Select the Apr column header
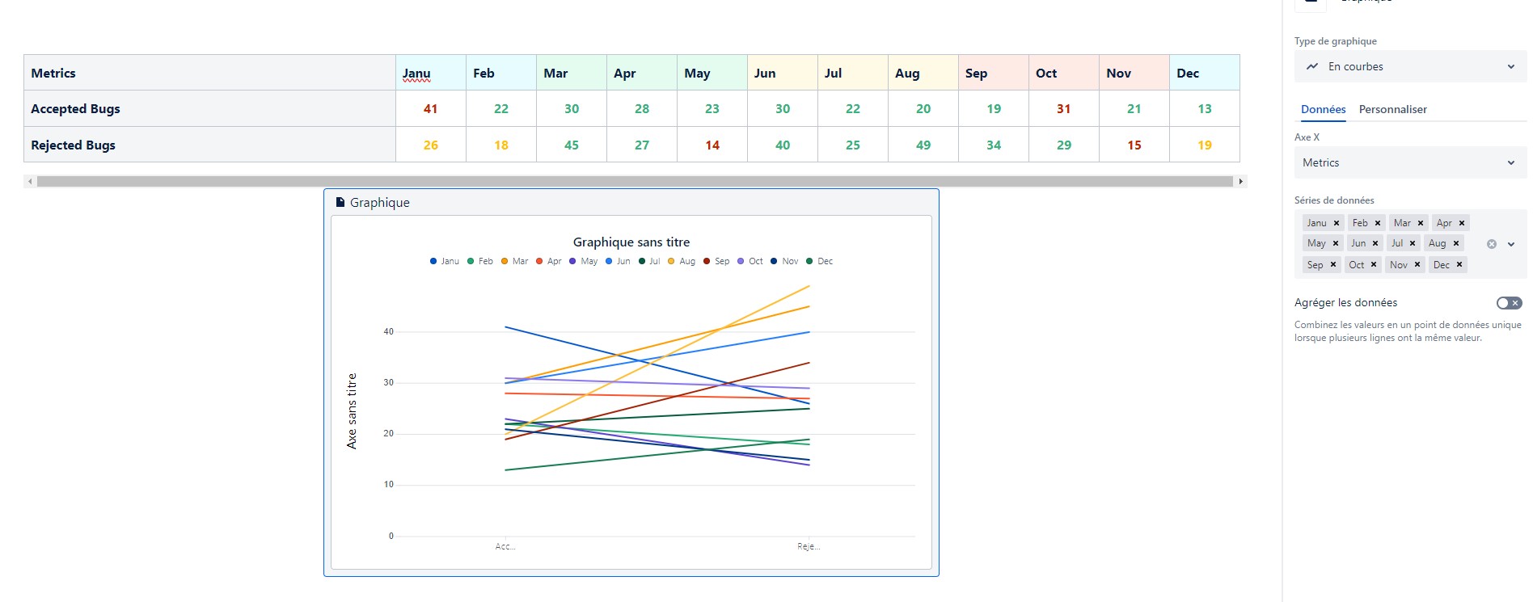The image size is (1533, 602). coord(642,73)
